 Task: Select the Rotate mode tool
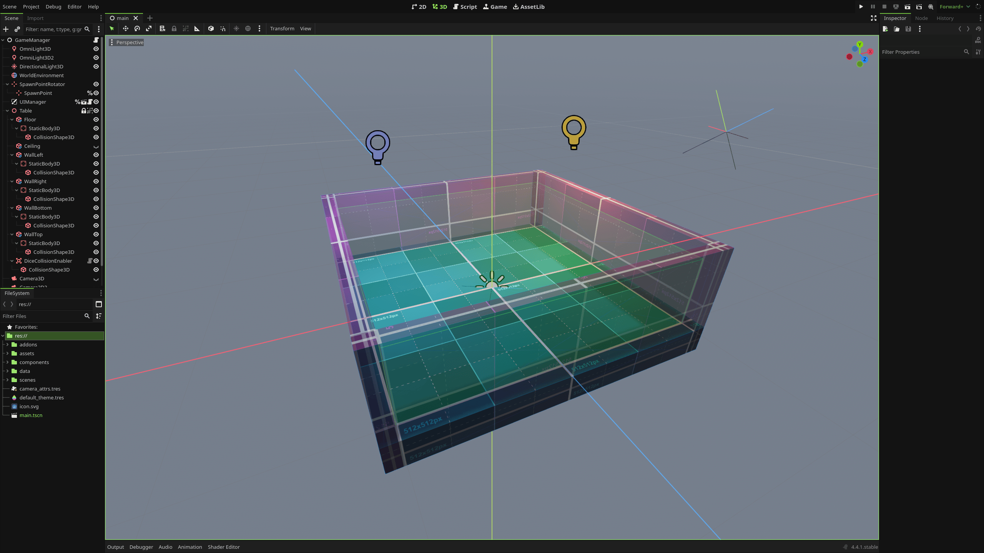click(x=137, y=28)
